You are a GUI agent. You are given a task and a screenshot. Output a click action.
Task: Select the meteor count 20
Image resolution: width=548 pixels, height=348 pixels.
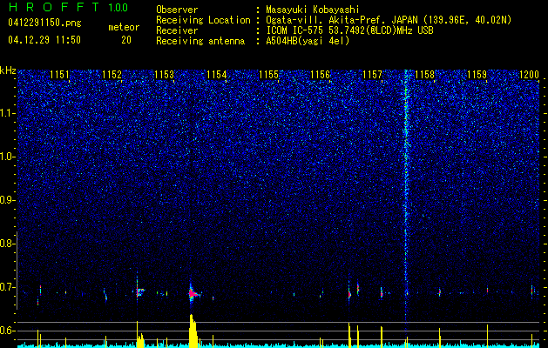pyautogui.click(x=126, y=40)
